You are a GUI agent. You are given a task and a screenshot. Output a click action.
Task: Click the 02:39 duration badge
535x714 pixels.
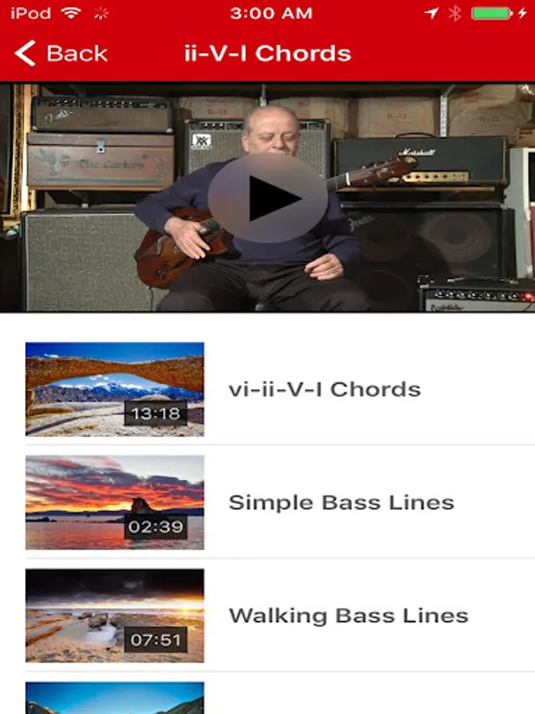155,527
